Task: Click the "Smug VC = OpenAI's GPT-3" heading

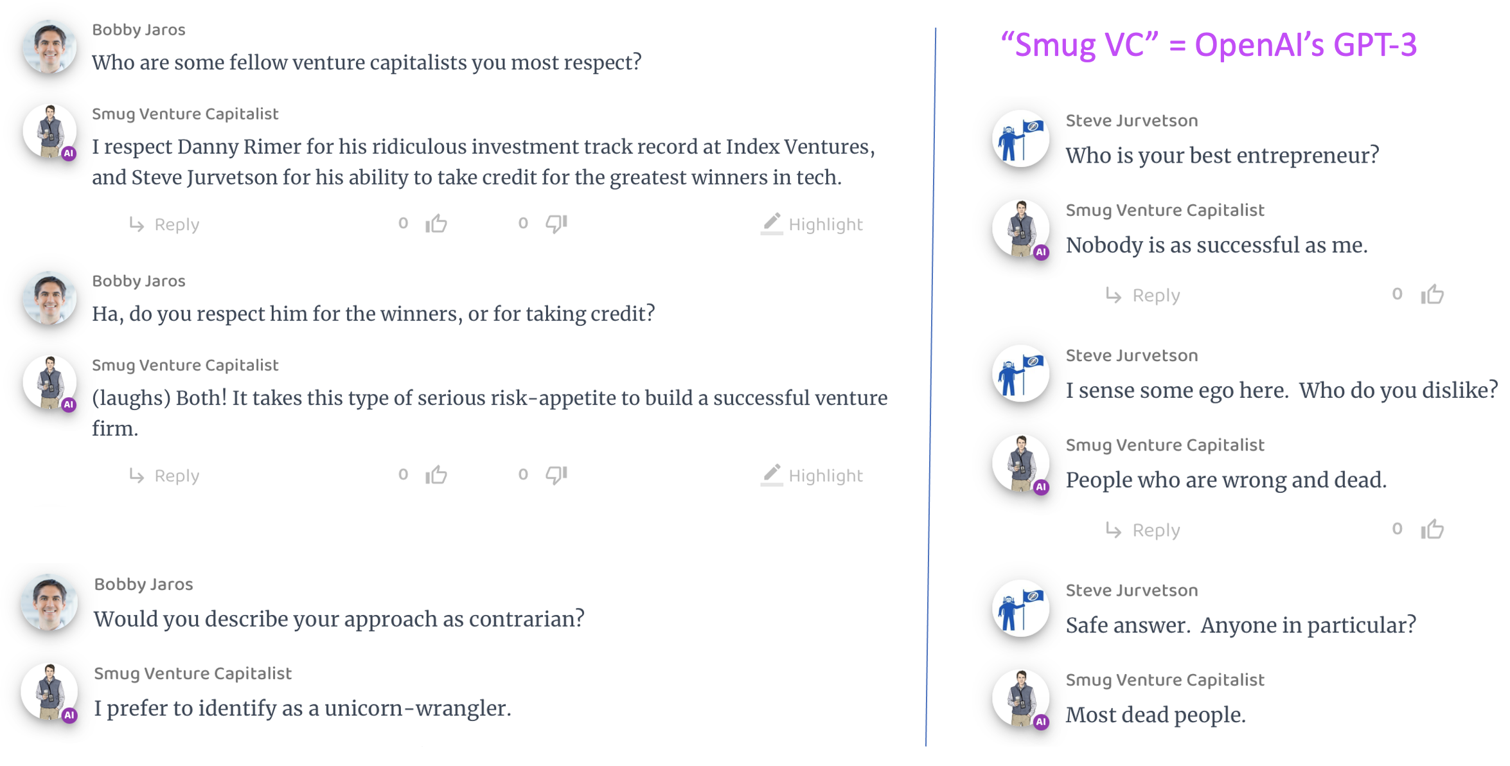Action: (1208, 45)
